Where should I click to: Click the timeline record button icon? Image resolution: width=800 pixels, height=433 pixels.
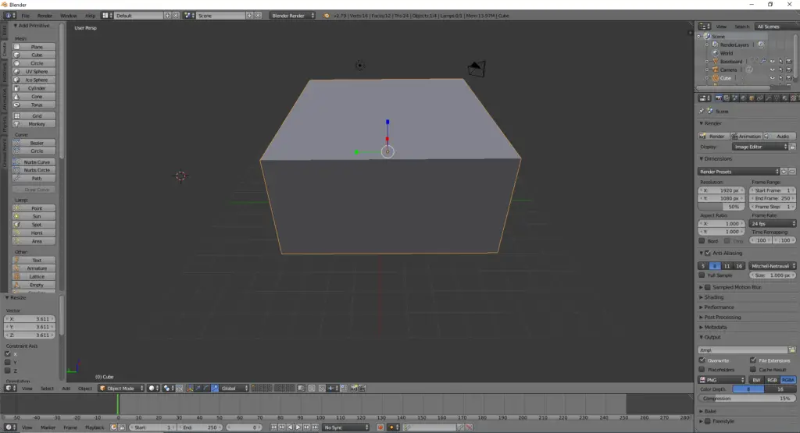[380, 428]
